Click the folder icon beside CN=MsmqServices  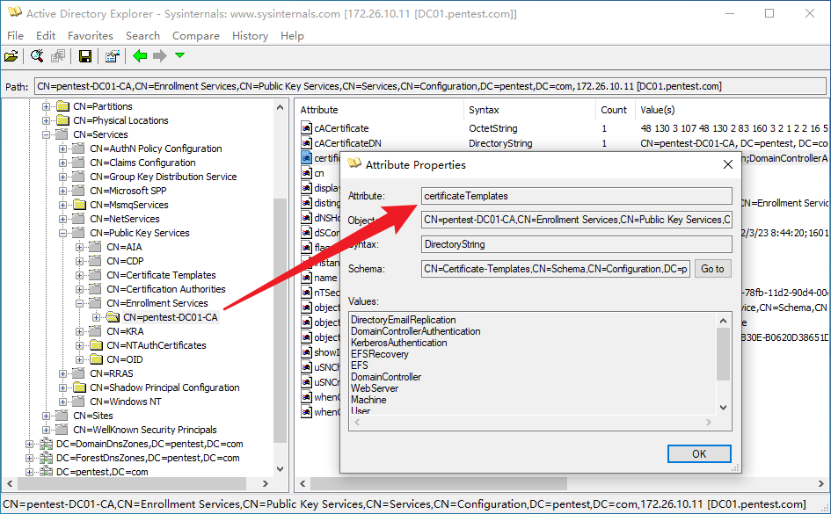[x=79, y=205]
